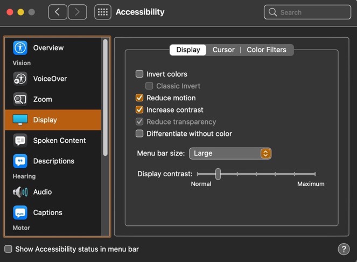This screenshot has height=262, width=357.
Task: Show all preferences grid icon
Action: [x=103, y=12]
